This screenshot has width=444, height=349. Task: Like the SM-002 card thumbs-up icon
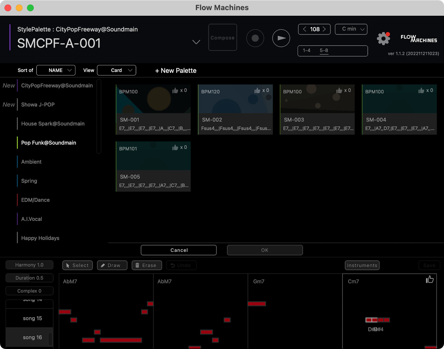click(x=257, y=90)
